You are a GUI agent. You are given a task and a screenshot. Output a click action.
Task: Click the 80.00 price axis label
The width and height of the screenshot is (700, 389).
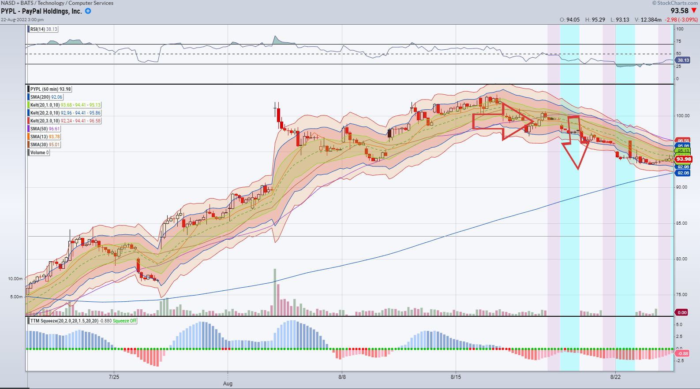point(681,259)
